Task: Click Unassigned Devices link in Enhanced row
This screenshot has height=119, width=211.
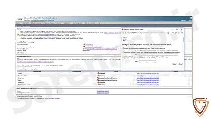Action: point(151,78)
